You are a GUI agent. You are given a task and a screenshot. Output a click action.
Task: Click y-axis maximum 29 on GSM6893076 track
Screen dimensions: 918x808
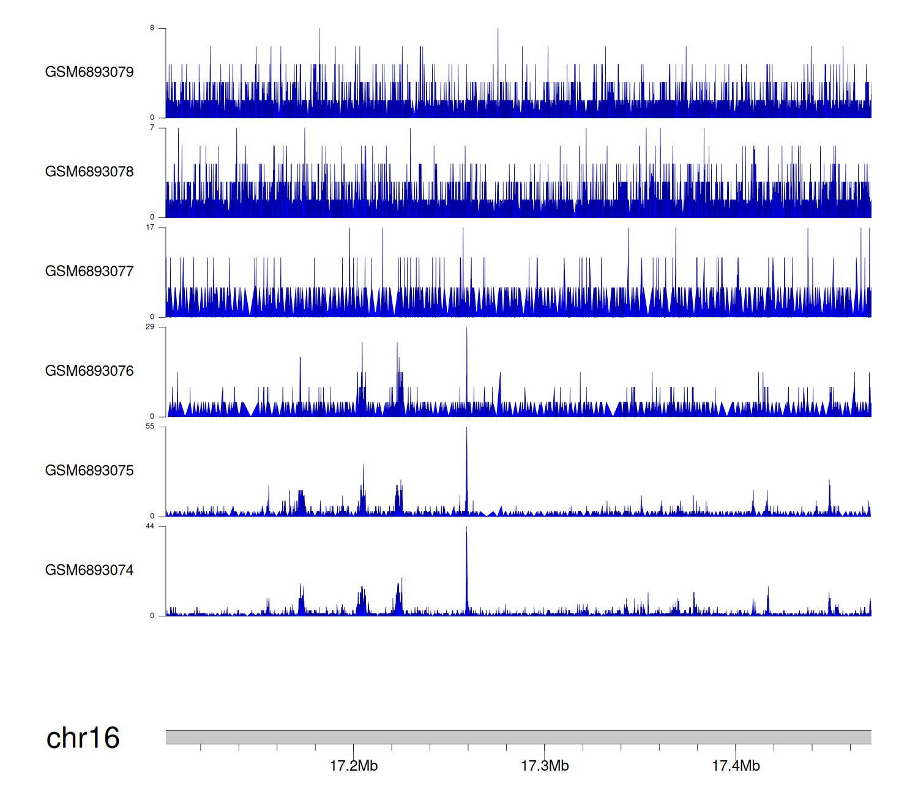pos(151,327)
